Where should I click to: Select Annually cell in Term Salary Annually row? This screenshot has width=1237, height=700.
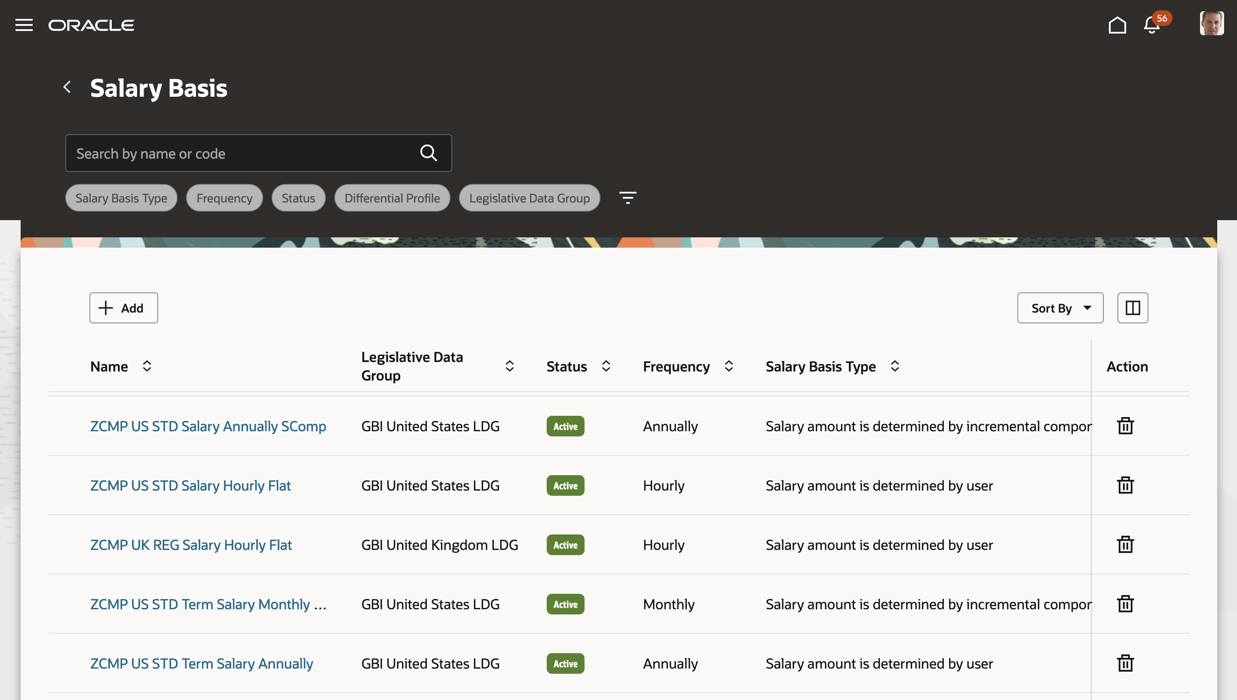(x=671, y=663)
